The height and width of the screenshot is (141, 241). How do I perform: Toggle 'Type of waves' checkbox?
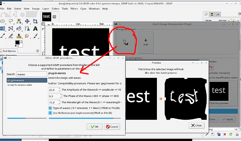tap(50, 108)
